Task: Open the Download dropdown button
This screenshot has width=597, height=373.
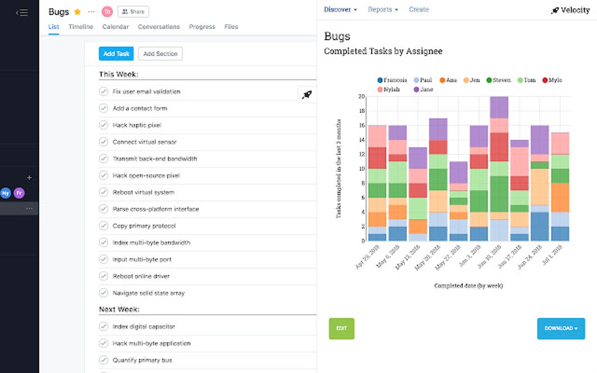Action: click(x=561, y=329)
